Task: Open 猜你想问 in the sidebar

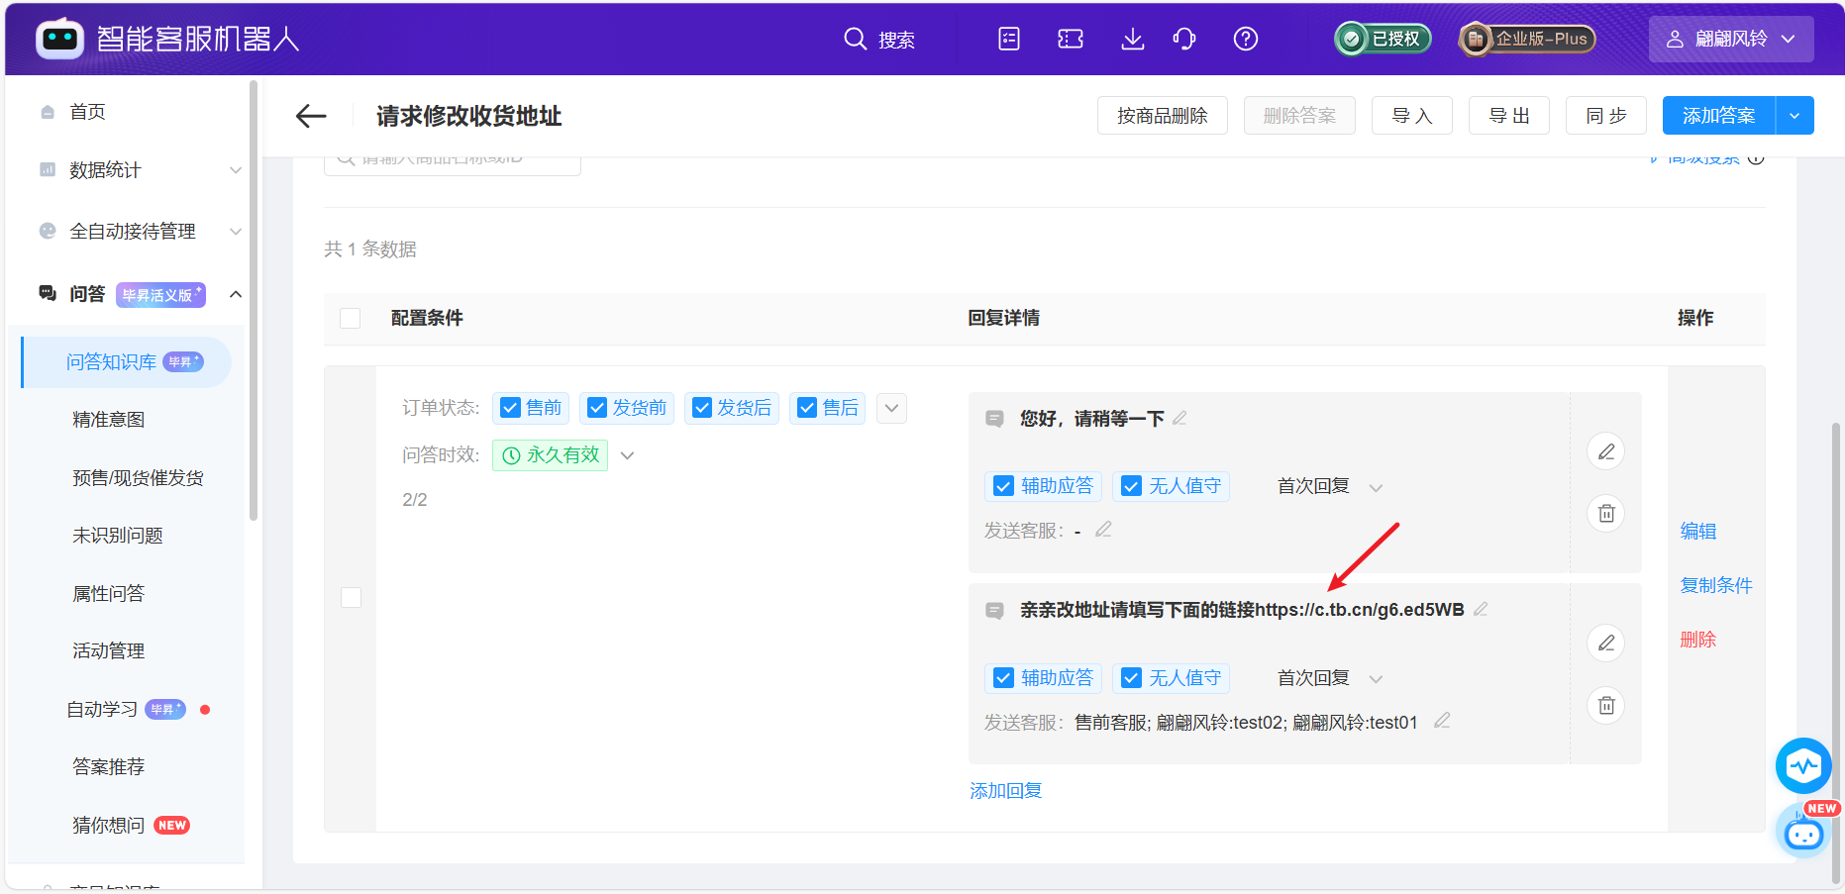Action: tap(108, 826)
